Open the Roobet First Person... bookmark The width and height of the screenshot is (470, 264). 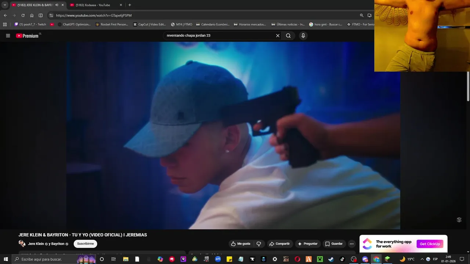point(112,25)
